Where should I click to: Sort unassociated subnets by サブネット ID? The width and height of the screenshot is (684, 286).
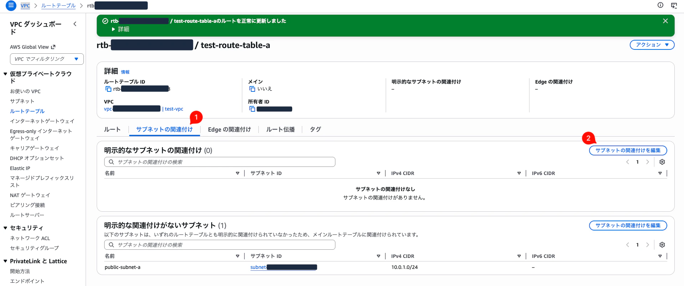click(x=379, y=256)
